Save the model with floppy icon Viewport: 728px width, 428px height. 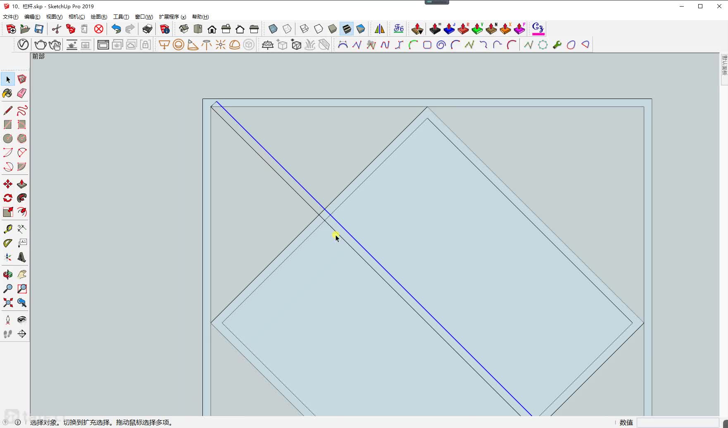pos(39,29)
